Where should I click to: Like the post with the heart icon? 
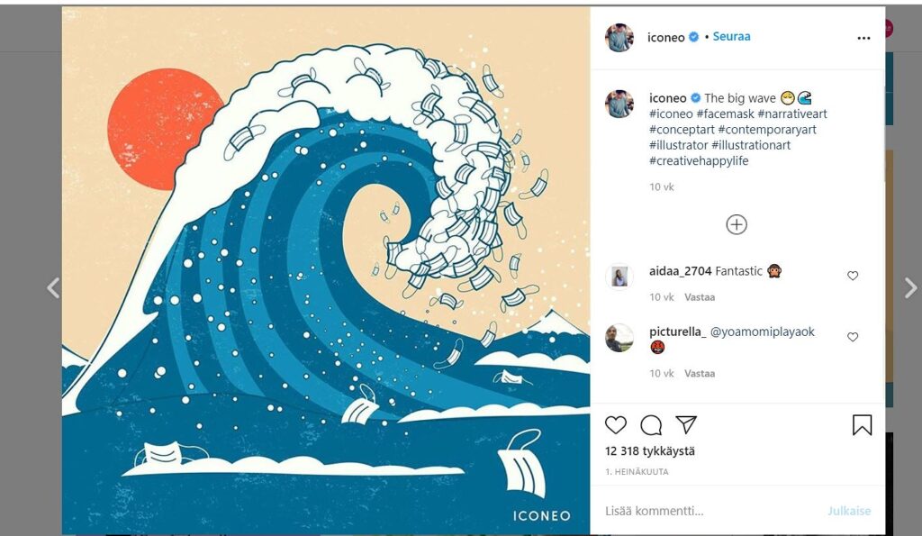tap(616, 425)
